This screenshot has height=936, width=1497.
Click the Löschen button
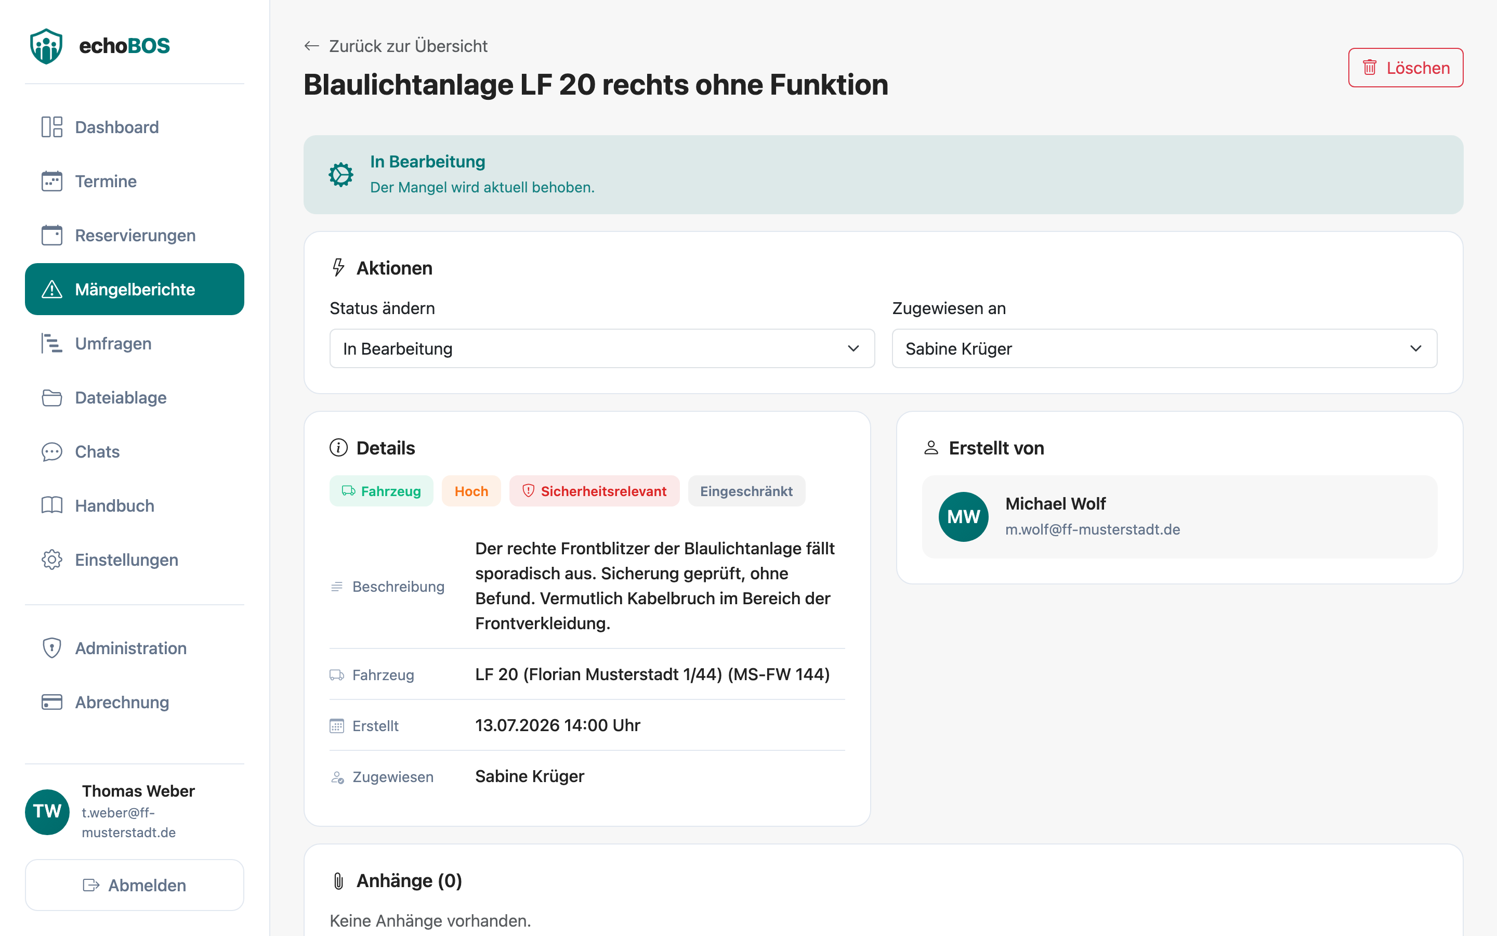pyautogui.click(x=1406, y=68)
